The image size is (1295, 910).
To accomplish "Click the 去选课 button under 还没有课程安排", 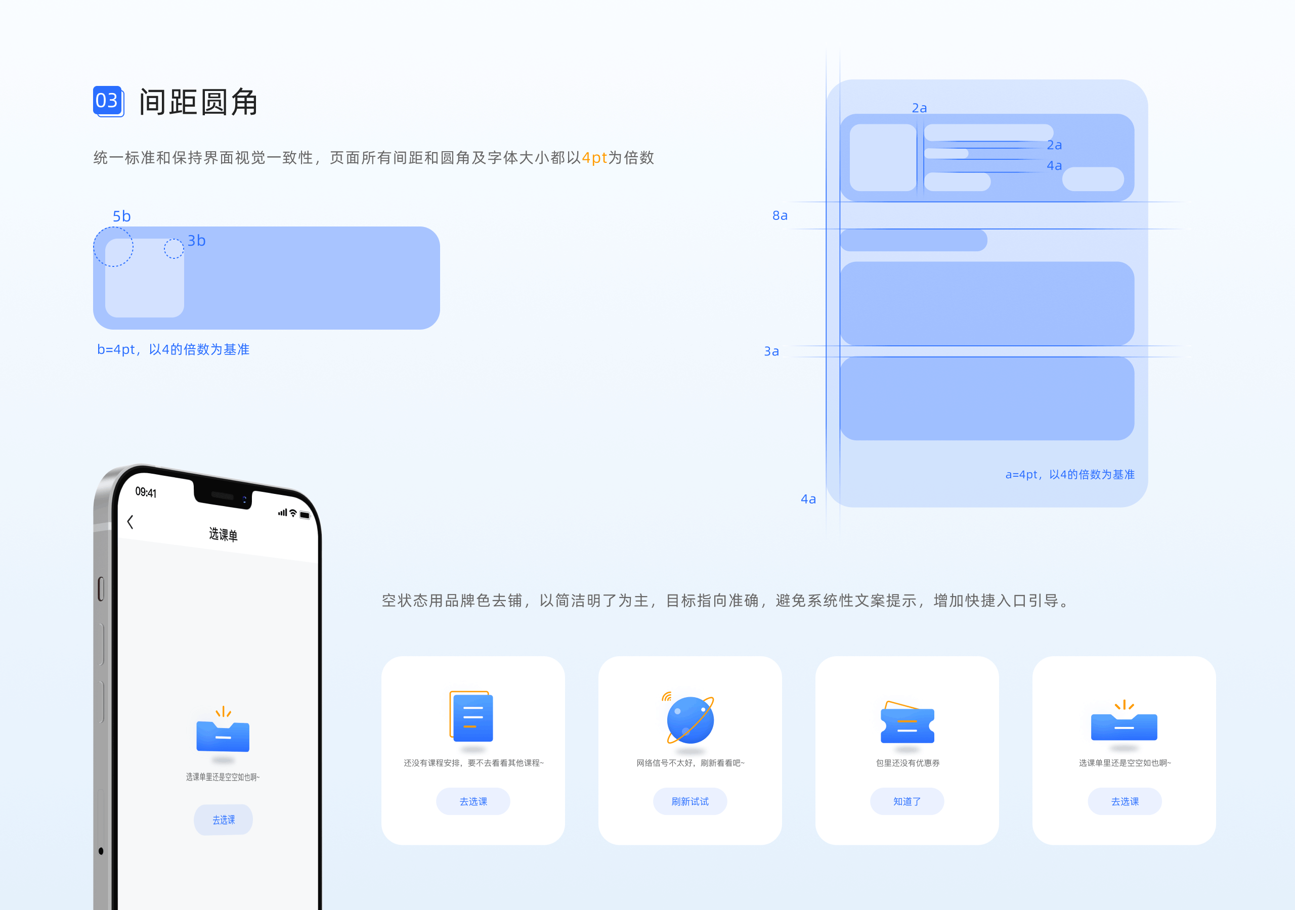I will coord(472,801).
